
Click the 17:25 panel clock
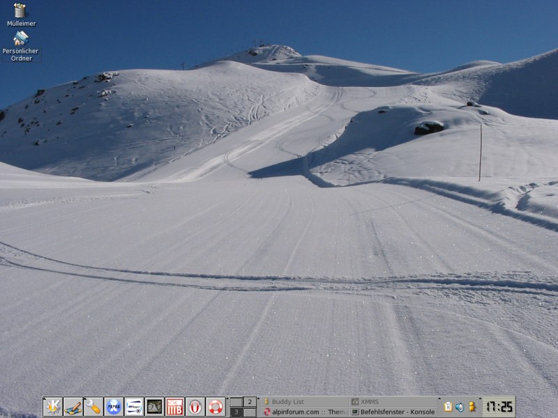pyautogui.click(x=499, y=406)
